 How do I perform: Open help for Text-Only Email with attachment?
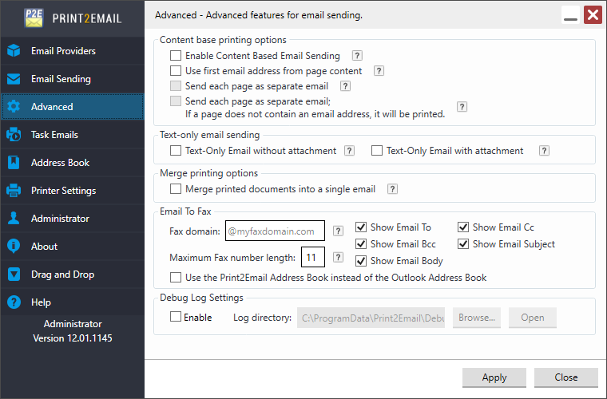pos(544,150)
